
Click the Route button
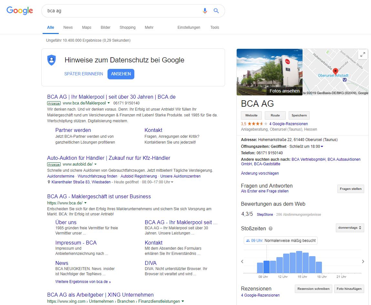(275, 115)
